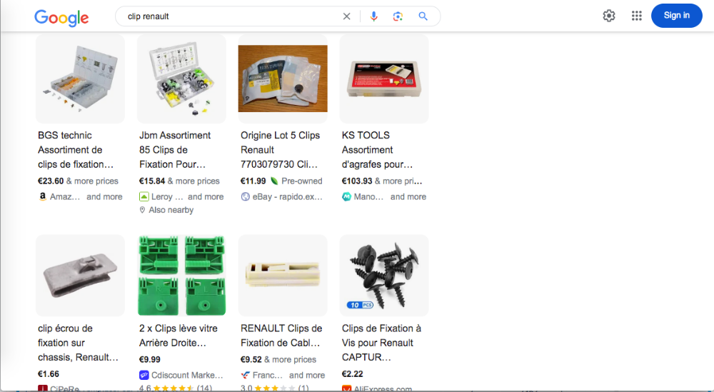Click the Google logo

(61, 18)
